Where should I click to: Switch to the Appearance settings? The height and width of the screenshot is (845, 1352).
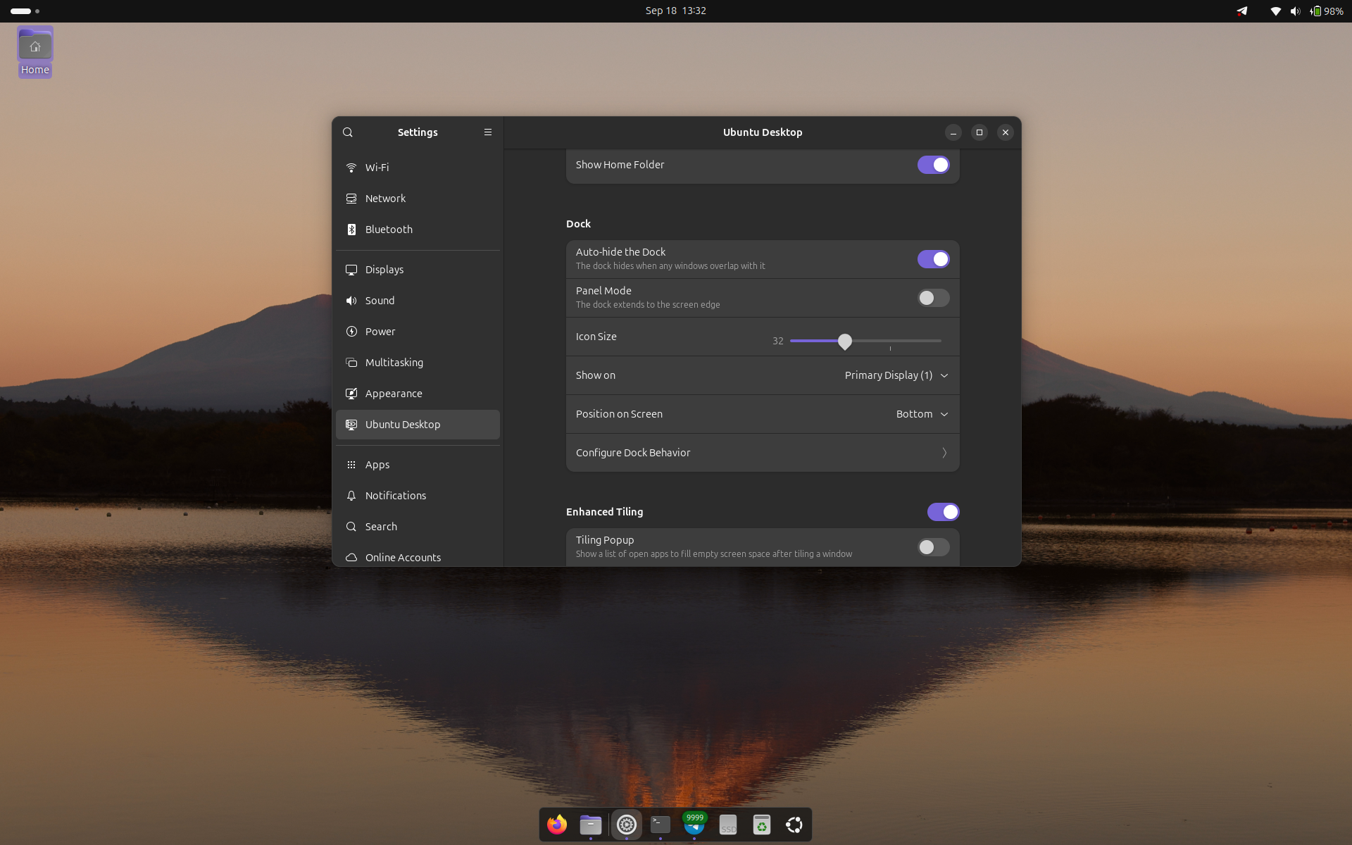point(394,394)
